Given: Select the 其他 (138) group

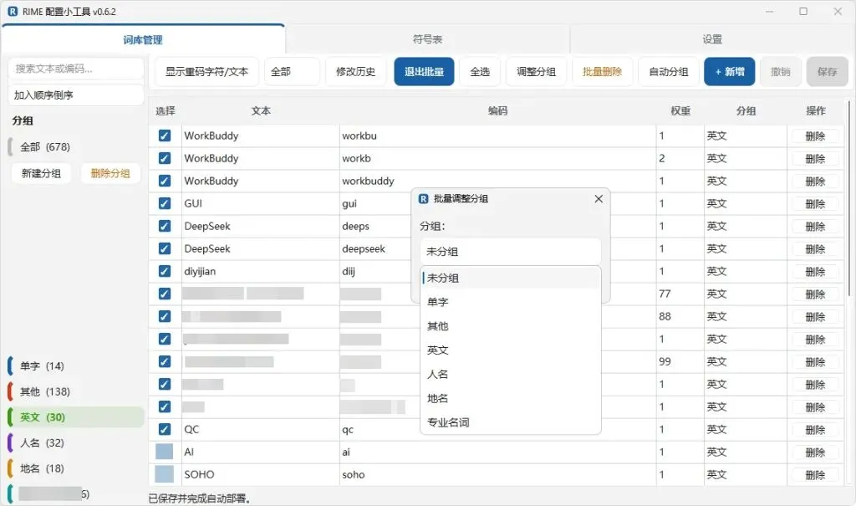Looking at the screenshot, I should coord(76,391).
